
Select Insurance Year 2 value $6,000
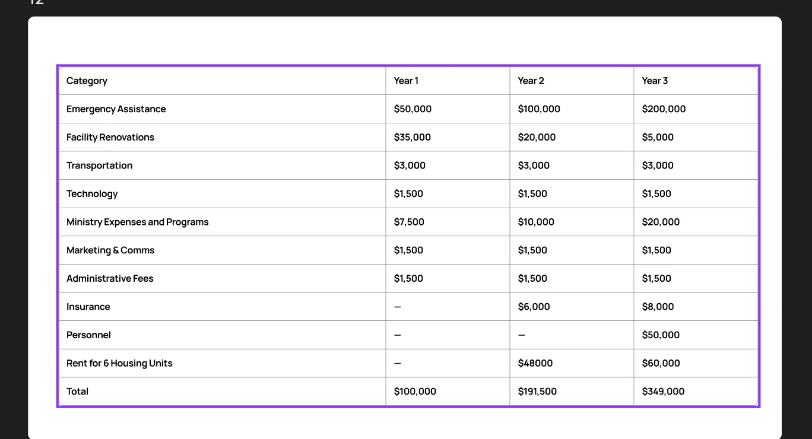(534, 307)
